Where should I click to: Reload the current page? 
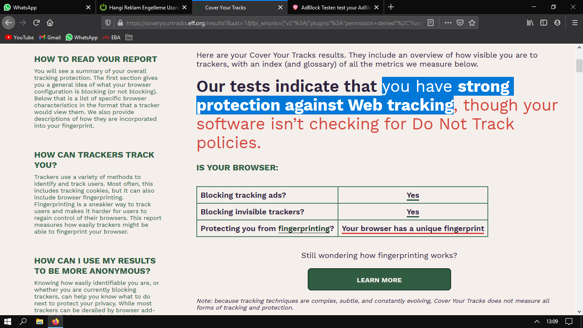[37, 23]
